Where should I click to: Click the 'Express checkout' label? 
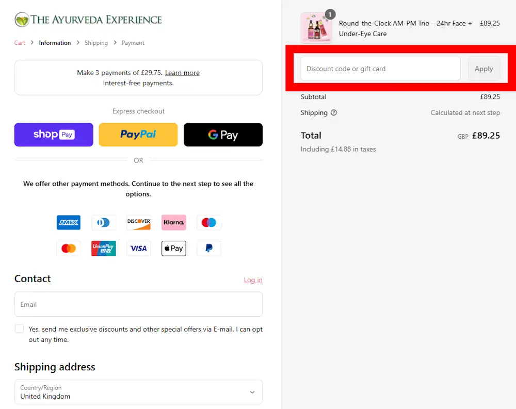pyautogui.click(x=138, y=111)
